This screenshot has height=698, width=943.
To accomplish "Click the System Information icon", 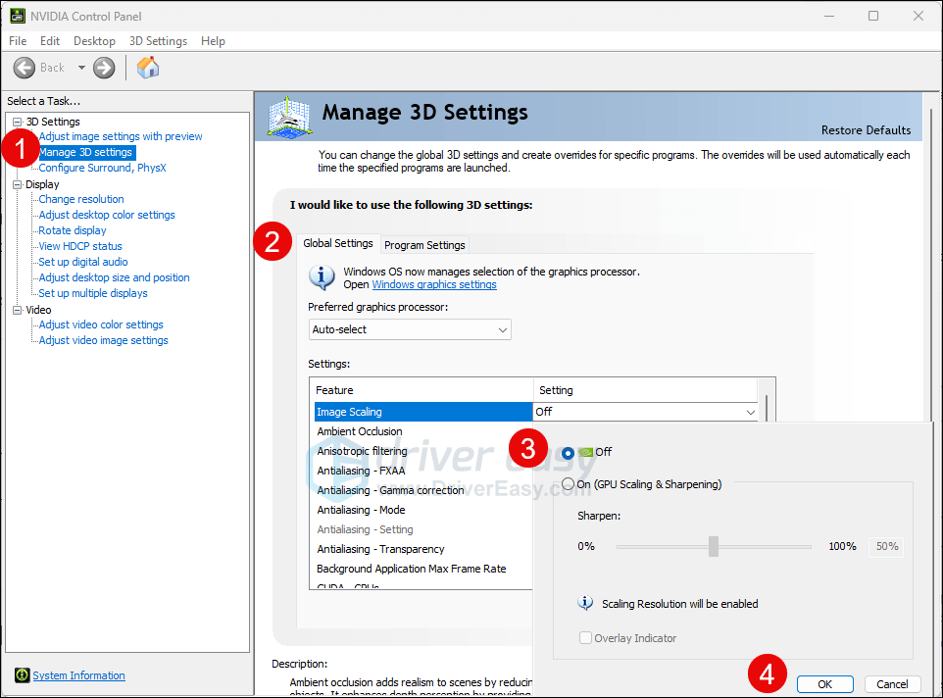I will (22, 675).
